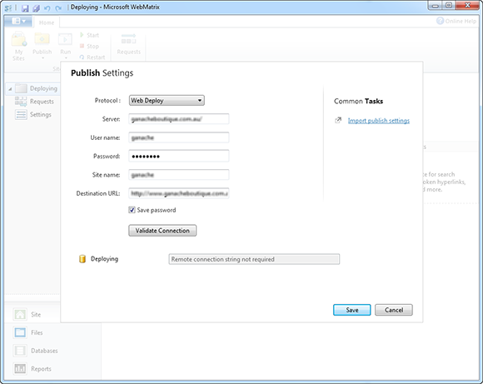The image size is (483, 384).
Task: Click Start in the ribbon
Action: 89,35
